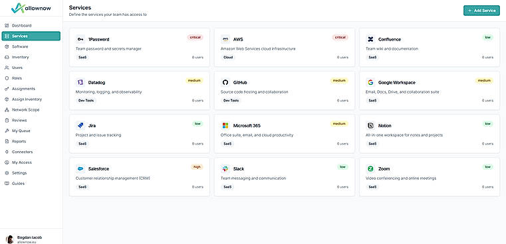
Task: Open the Salesforce service title
Action: coord(98,168)
